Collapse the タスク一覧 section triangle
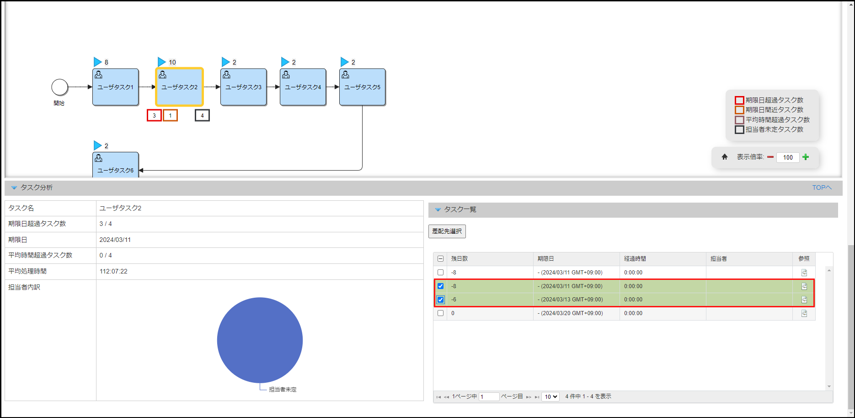The width and height of the screenshot is (855, 418). tap(438, 209)
